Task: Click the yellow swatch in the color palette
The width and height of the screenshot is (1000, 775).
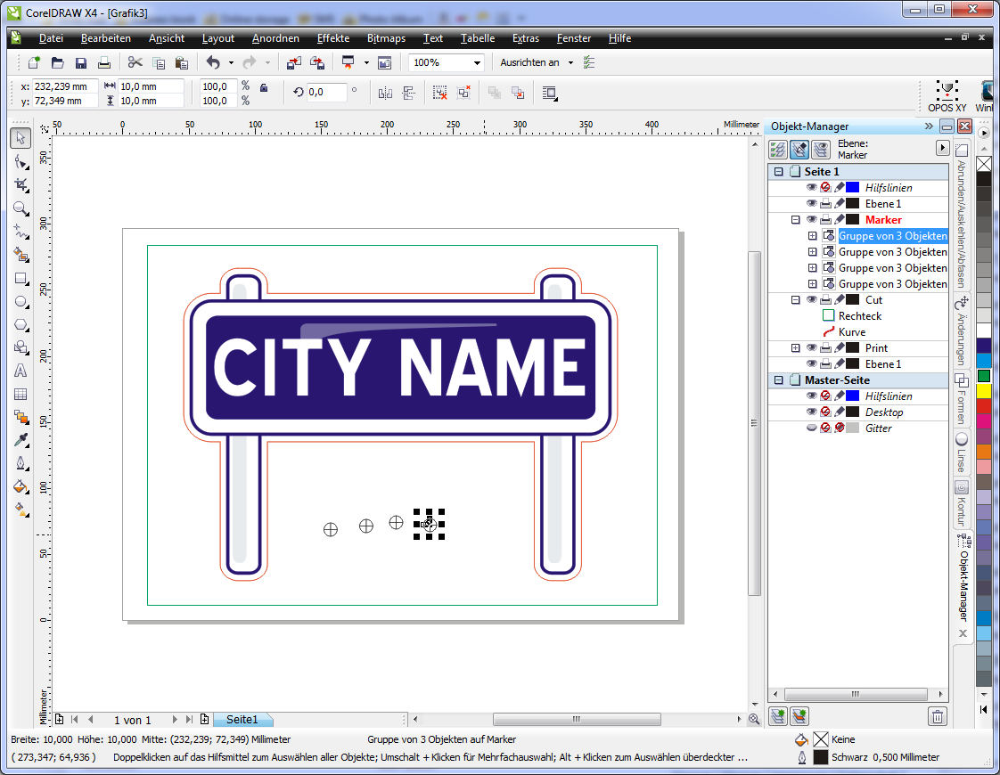Action: coord(983,391)
